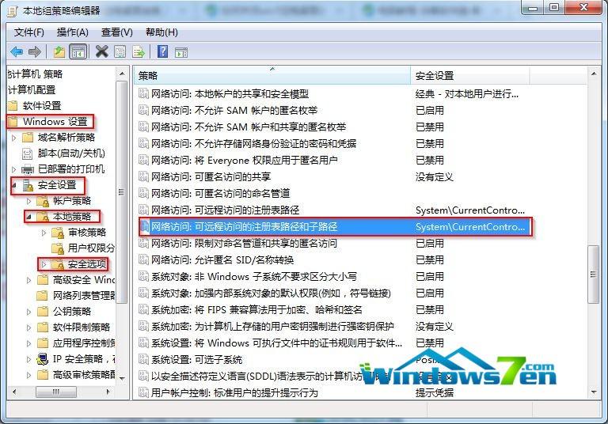
Task: Click the Delete X toolbar icon
Action: click(101, 51)
